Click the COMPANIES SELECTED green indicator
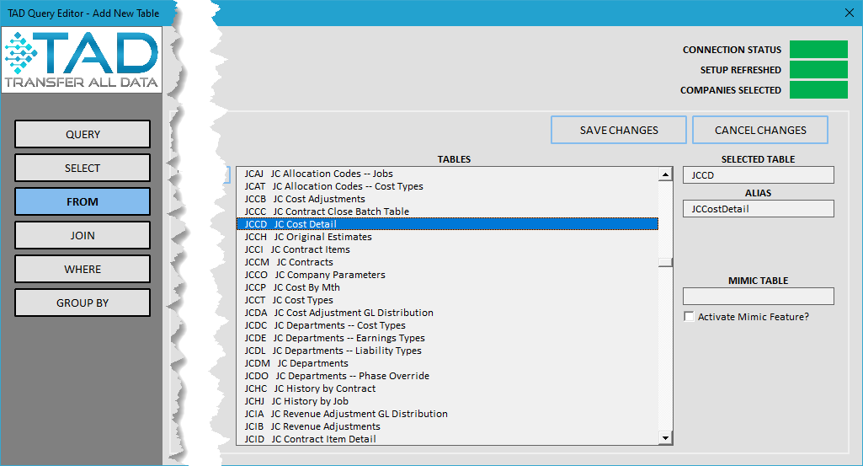 click(x=818, y=90)
